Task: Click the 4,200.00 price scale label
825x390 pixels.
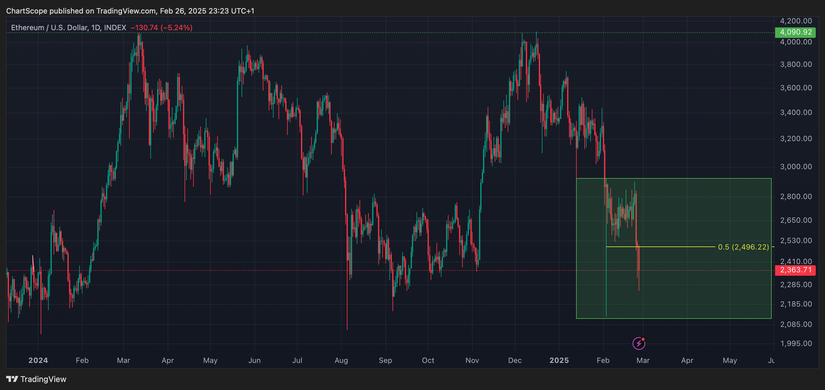Action: [x=795, y=21]
